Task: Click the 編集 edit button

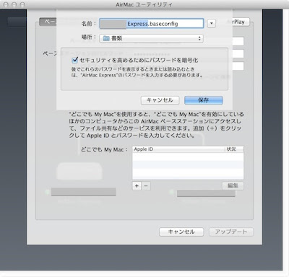Action: coord(233,185)
